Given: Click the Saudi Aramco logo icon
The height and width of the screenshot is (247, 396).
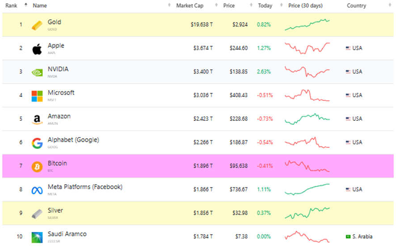Looking at the screenshot, I should tap(37, 237).
